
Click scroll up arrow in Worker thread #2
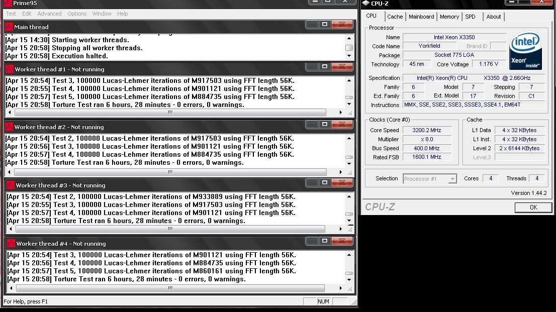click(349, 138)
